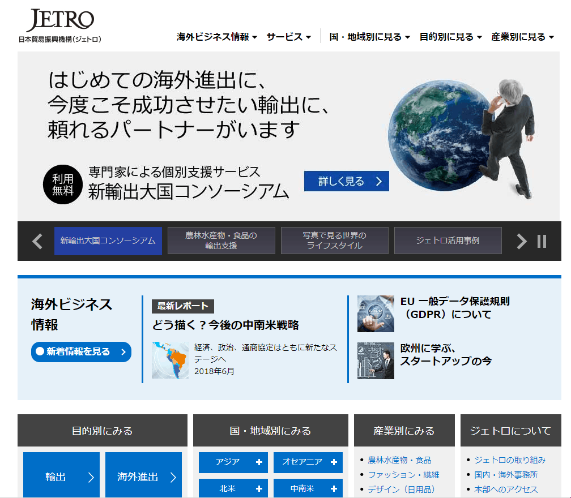Open 産業別に見る navigation menu
The height and width of the screenshot is (498, 571).
click(x=522, y=37)
